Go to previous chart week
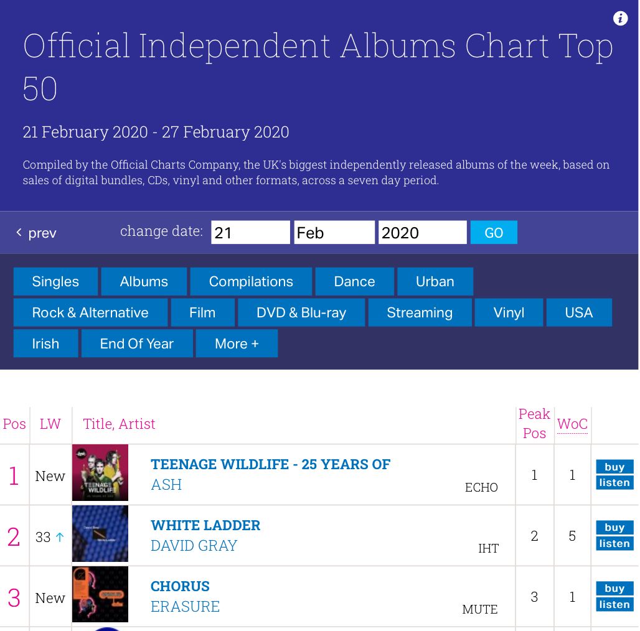Screen dimensions: 640x631 coord(36,233)
